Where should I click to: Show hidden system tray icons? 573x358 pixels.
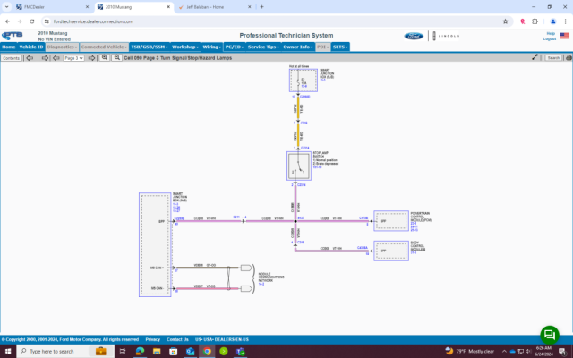[x=504, y=352]
